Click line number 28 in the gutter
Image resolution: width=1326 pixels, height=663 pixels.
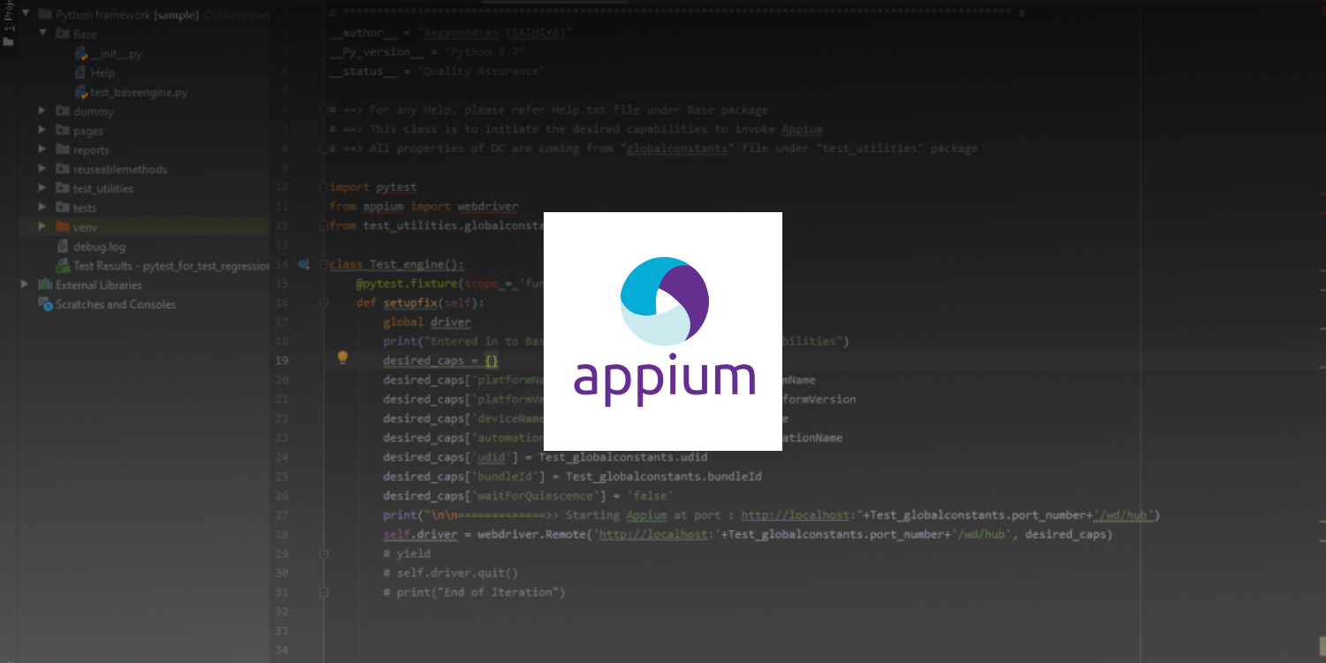coord(282,535)
